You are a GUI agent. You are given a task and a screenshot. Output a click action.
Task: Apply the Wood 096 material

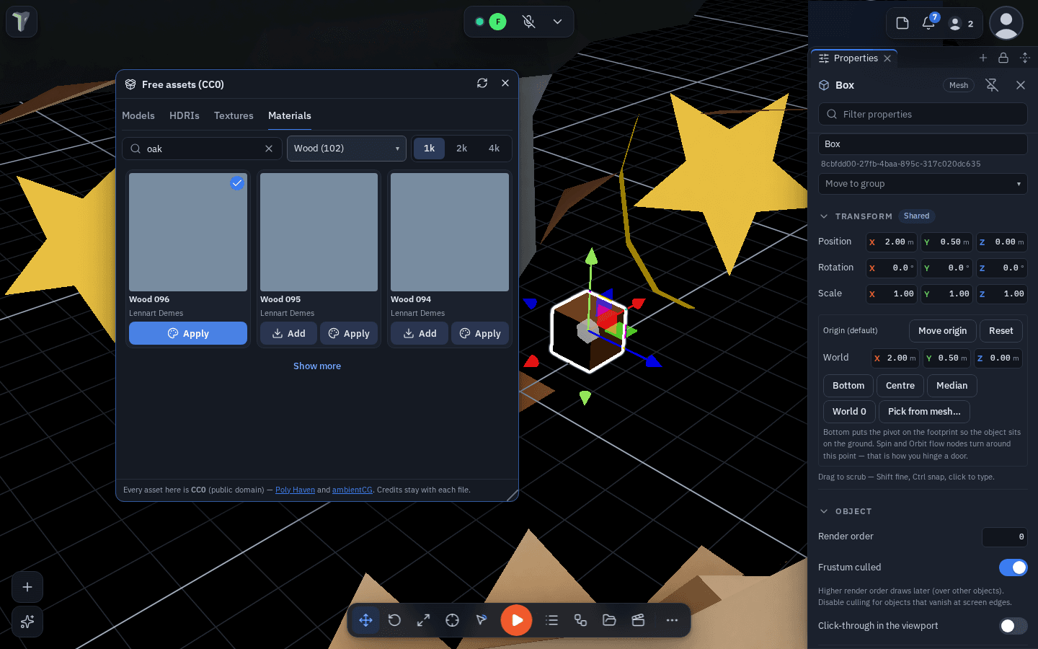[x=188, y=333]
